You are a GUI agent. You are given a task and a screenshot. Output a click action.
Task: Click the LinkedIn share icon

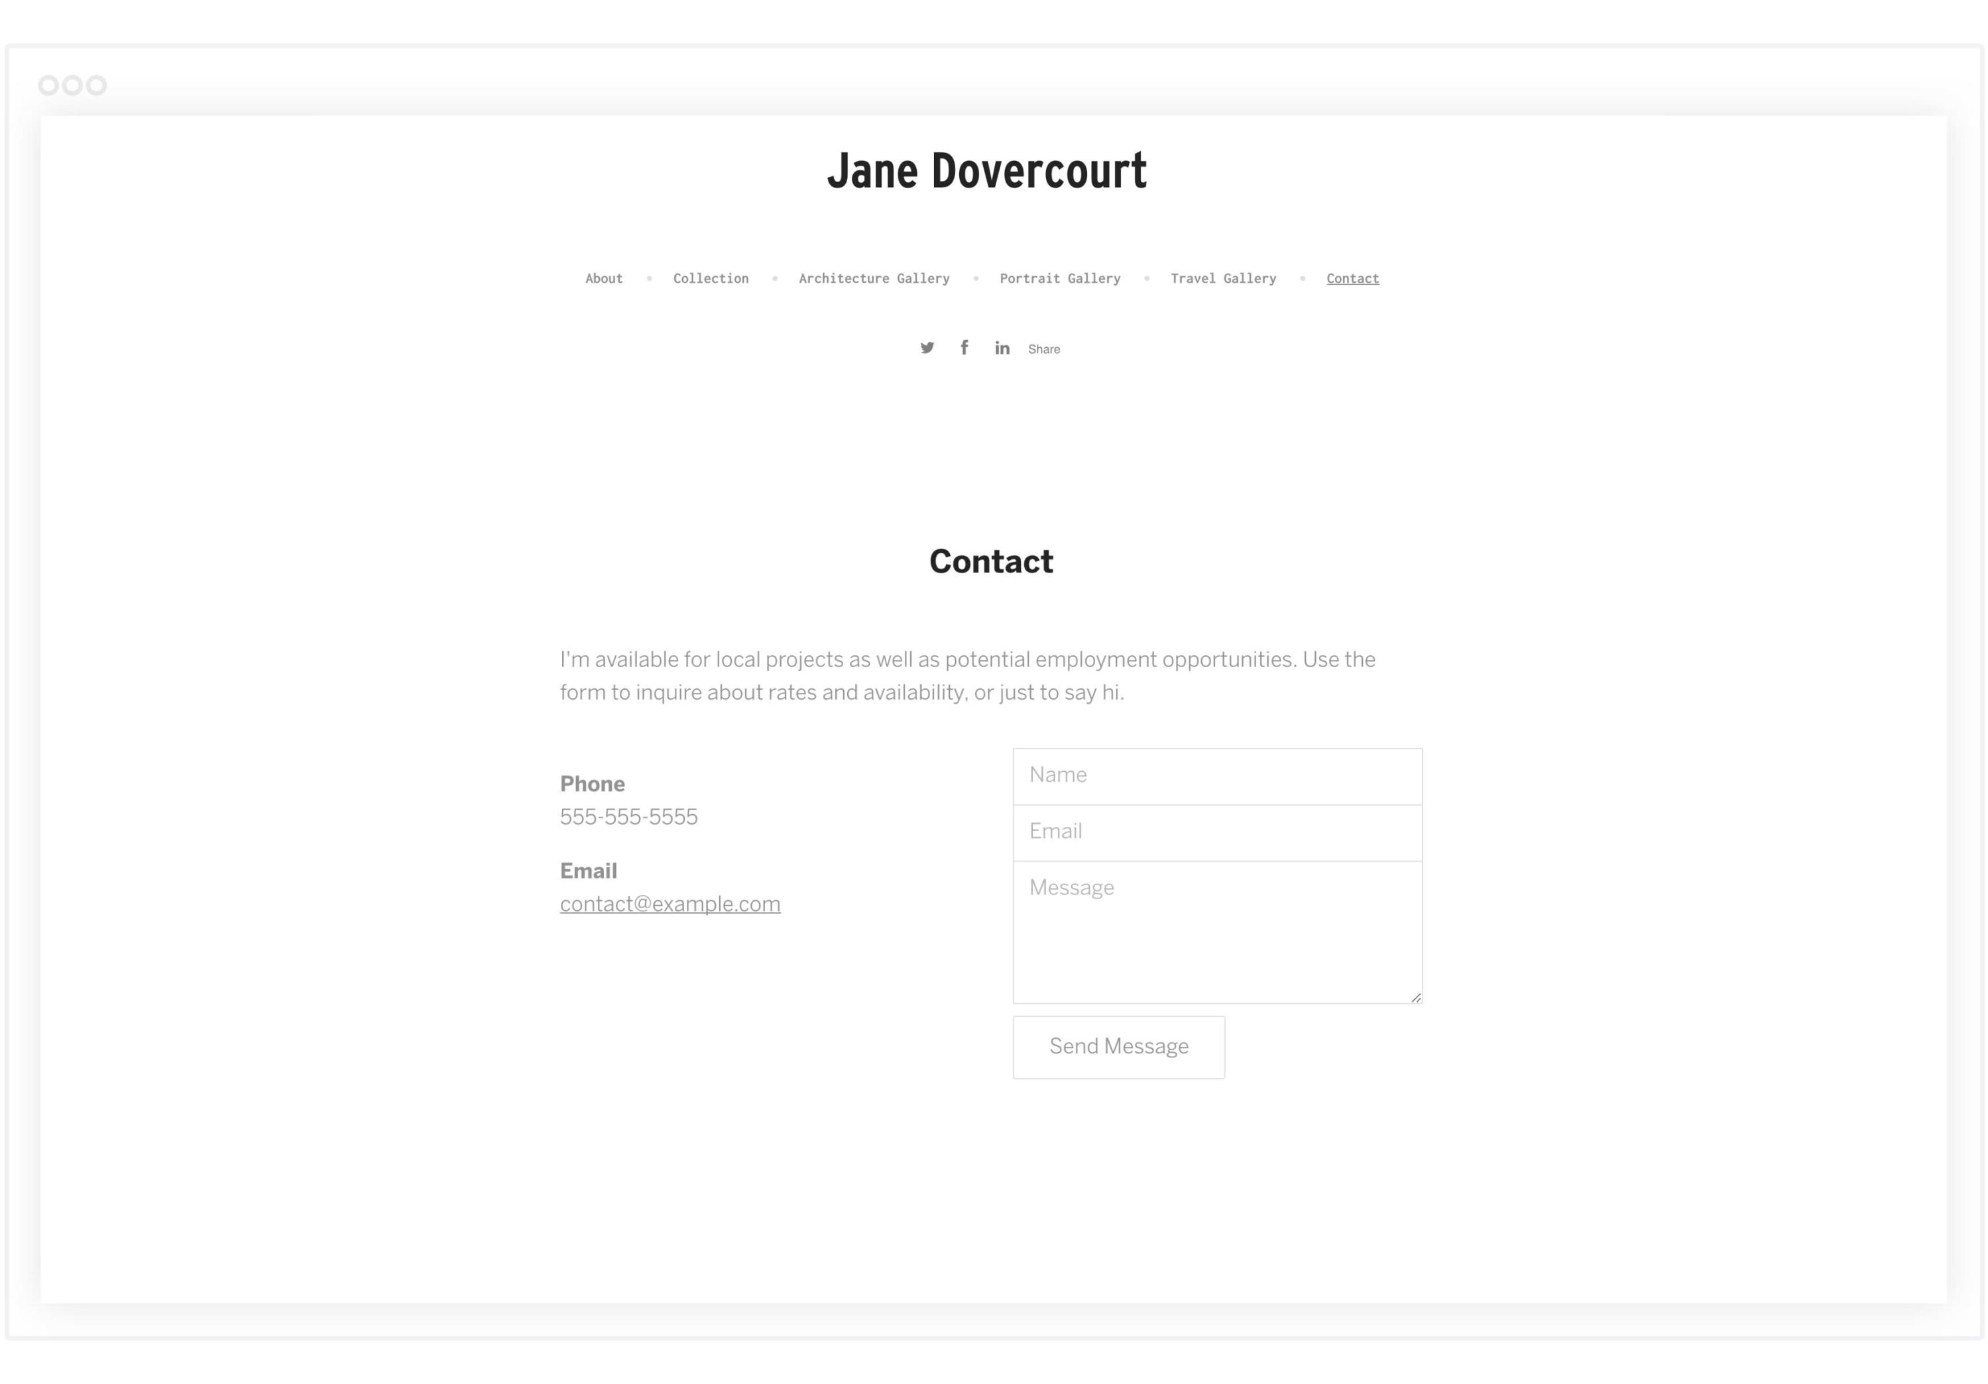pyautogui.click(x=1002, y=348)
